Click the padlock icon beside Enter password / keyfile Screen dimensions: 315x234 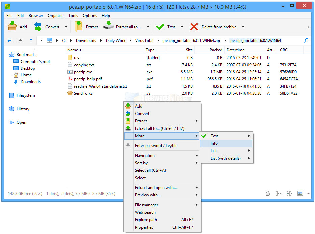pyautogui.click(x=128, y=146)
